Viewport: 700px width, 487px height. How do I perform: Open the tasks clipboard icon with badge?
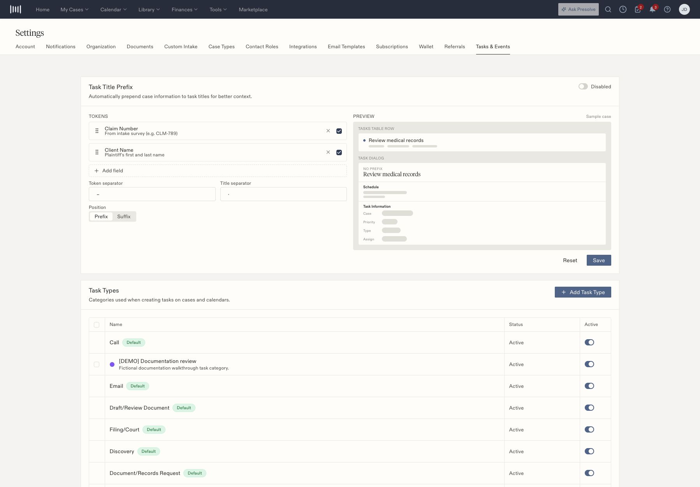coord(638,9)
